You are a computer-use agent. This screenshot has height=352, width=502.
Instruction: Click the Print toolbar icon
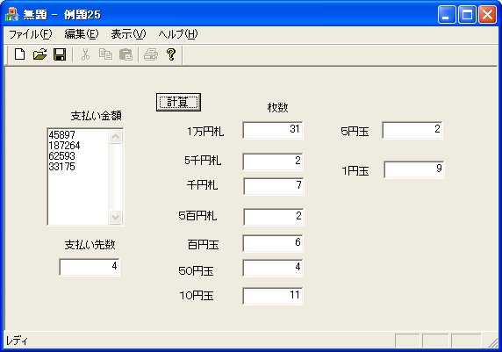(x=151, y=54)
